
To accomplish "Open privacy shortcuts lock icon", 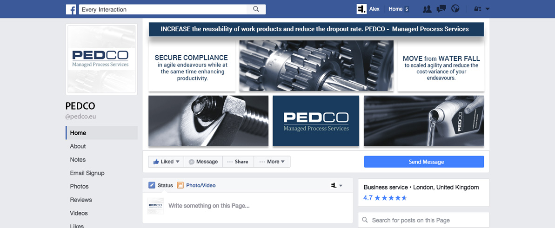I will (x=478, y=9).
